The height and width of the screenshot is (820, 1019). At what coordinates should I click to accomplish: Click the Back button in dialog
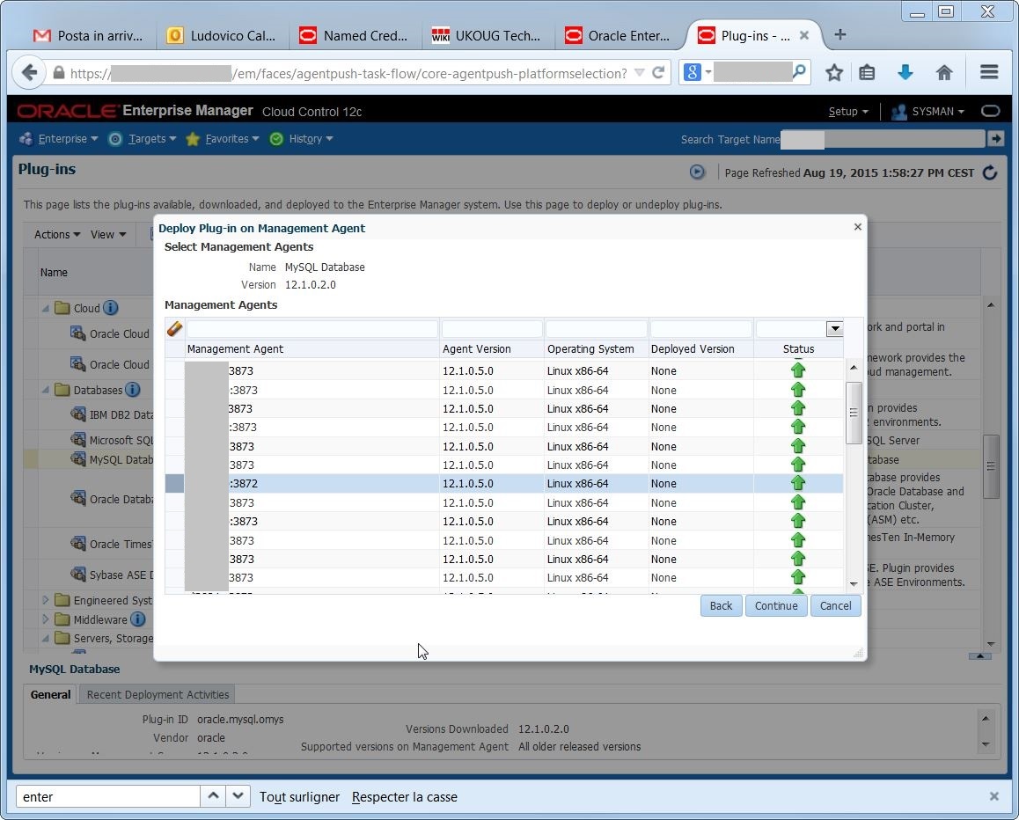[721, 605]
